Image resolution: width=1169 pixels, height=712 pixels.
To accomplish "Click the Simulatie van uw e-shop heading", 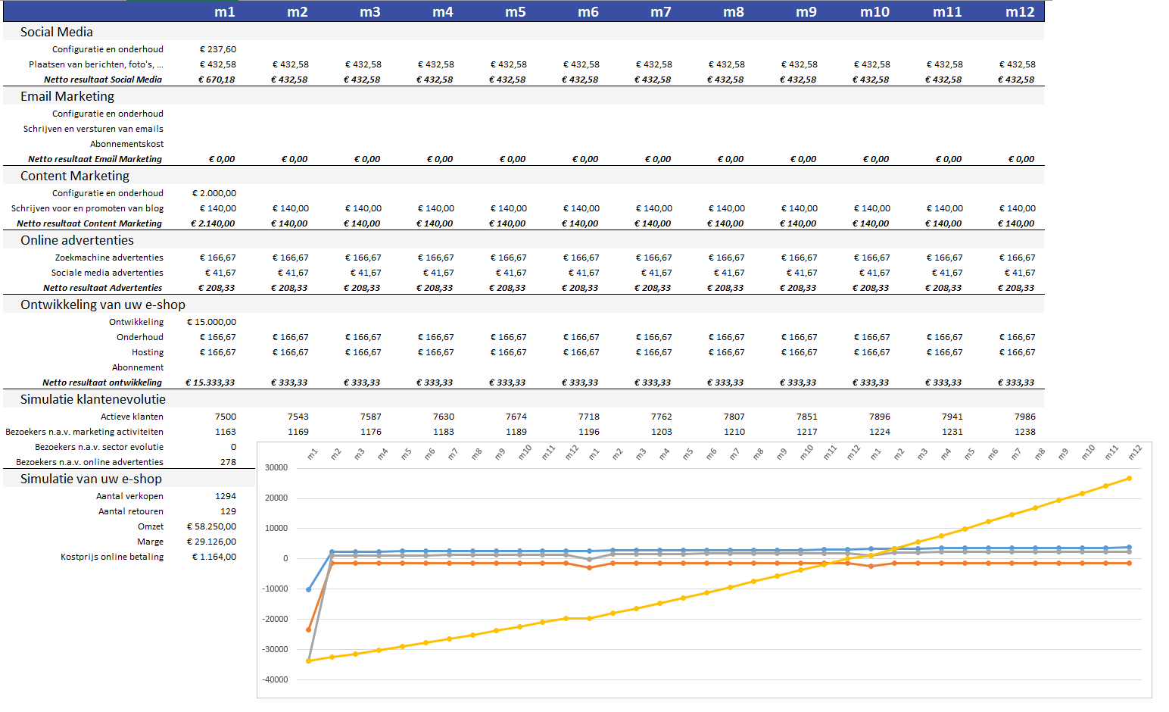I will [x=91, y=479].
